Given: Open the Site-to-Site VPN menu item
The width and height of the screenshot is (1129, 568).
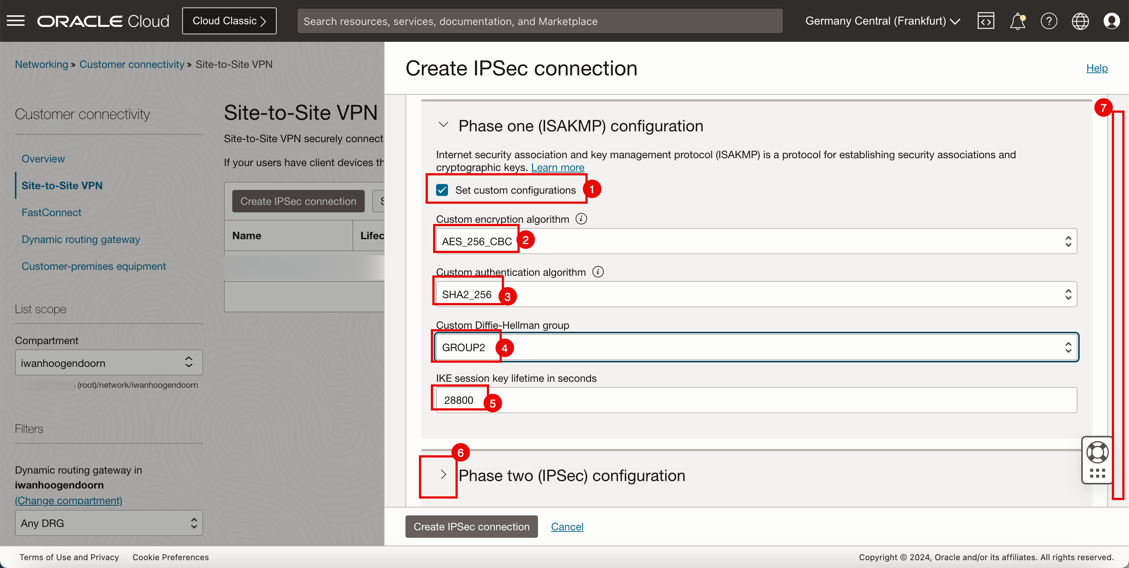Looking at the screenshot, I should pyautogui.click(x=62, y=185).
